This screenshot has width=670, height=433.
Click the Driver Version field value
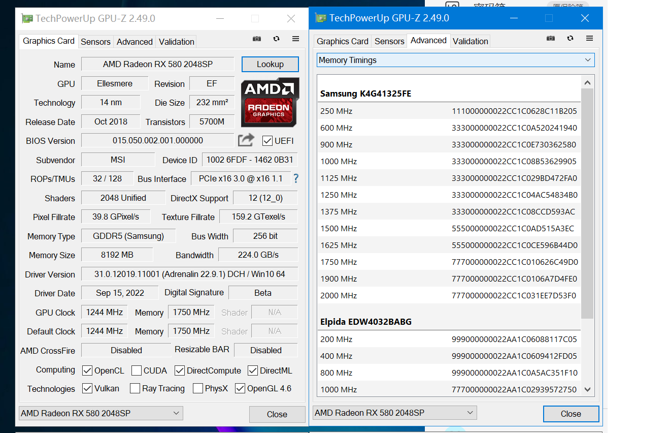189,274
